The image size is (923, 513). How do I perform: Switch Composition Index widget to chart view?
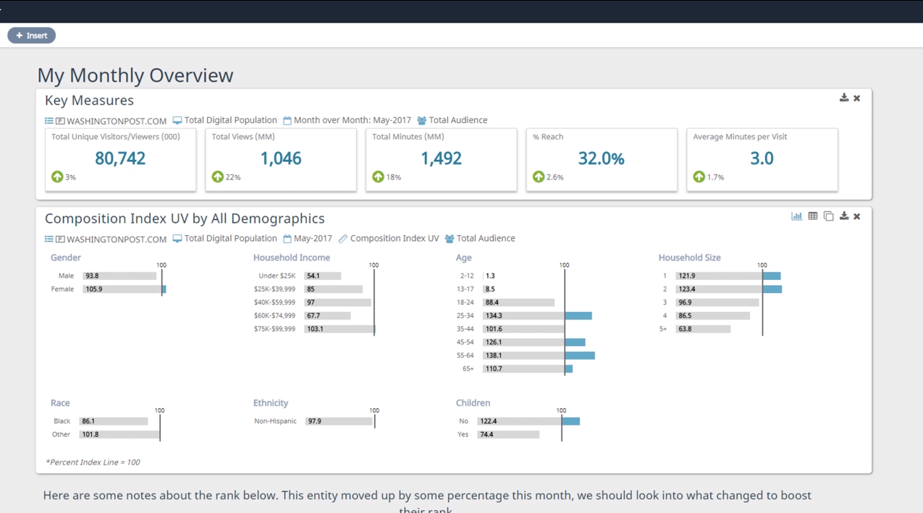pos(796,216)
